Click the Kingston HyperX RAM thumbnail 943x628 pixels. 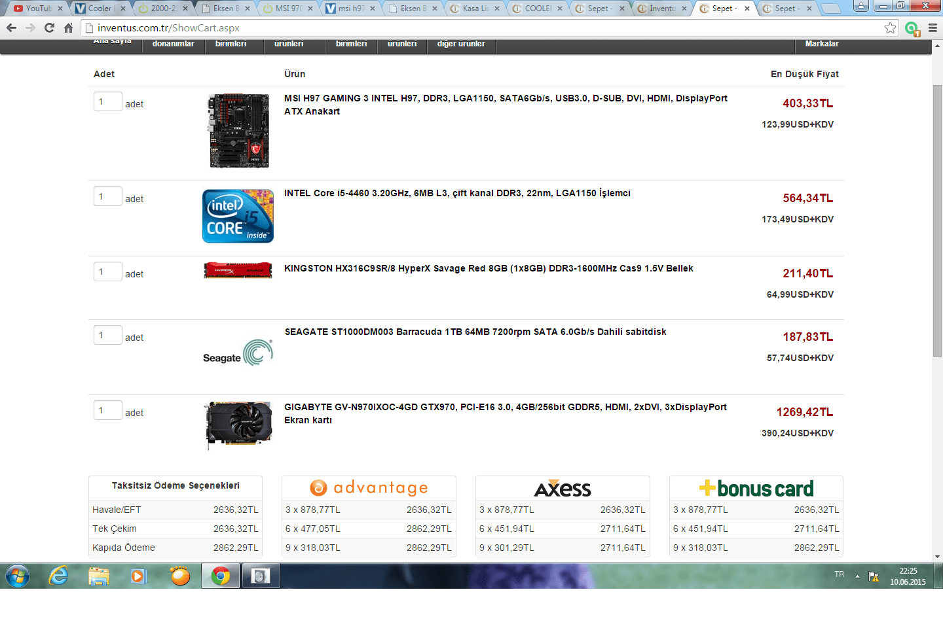click(x=238, y=270)
